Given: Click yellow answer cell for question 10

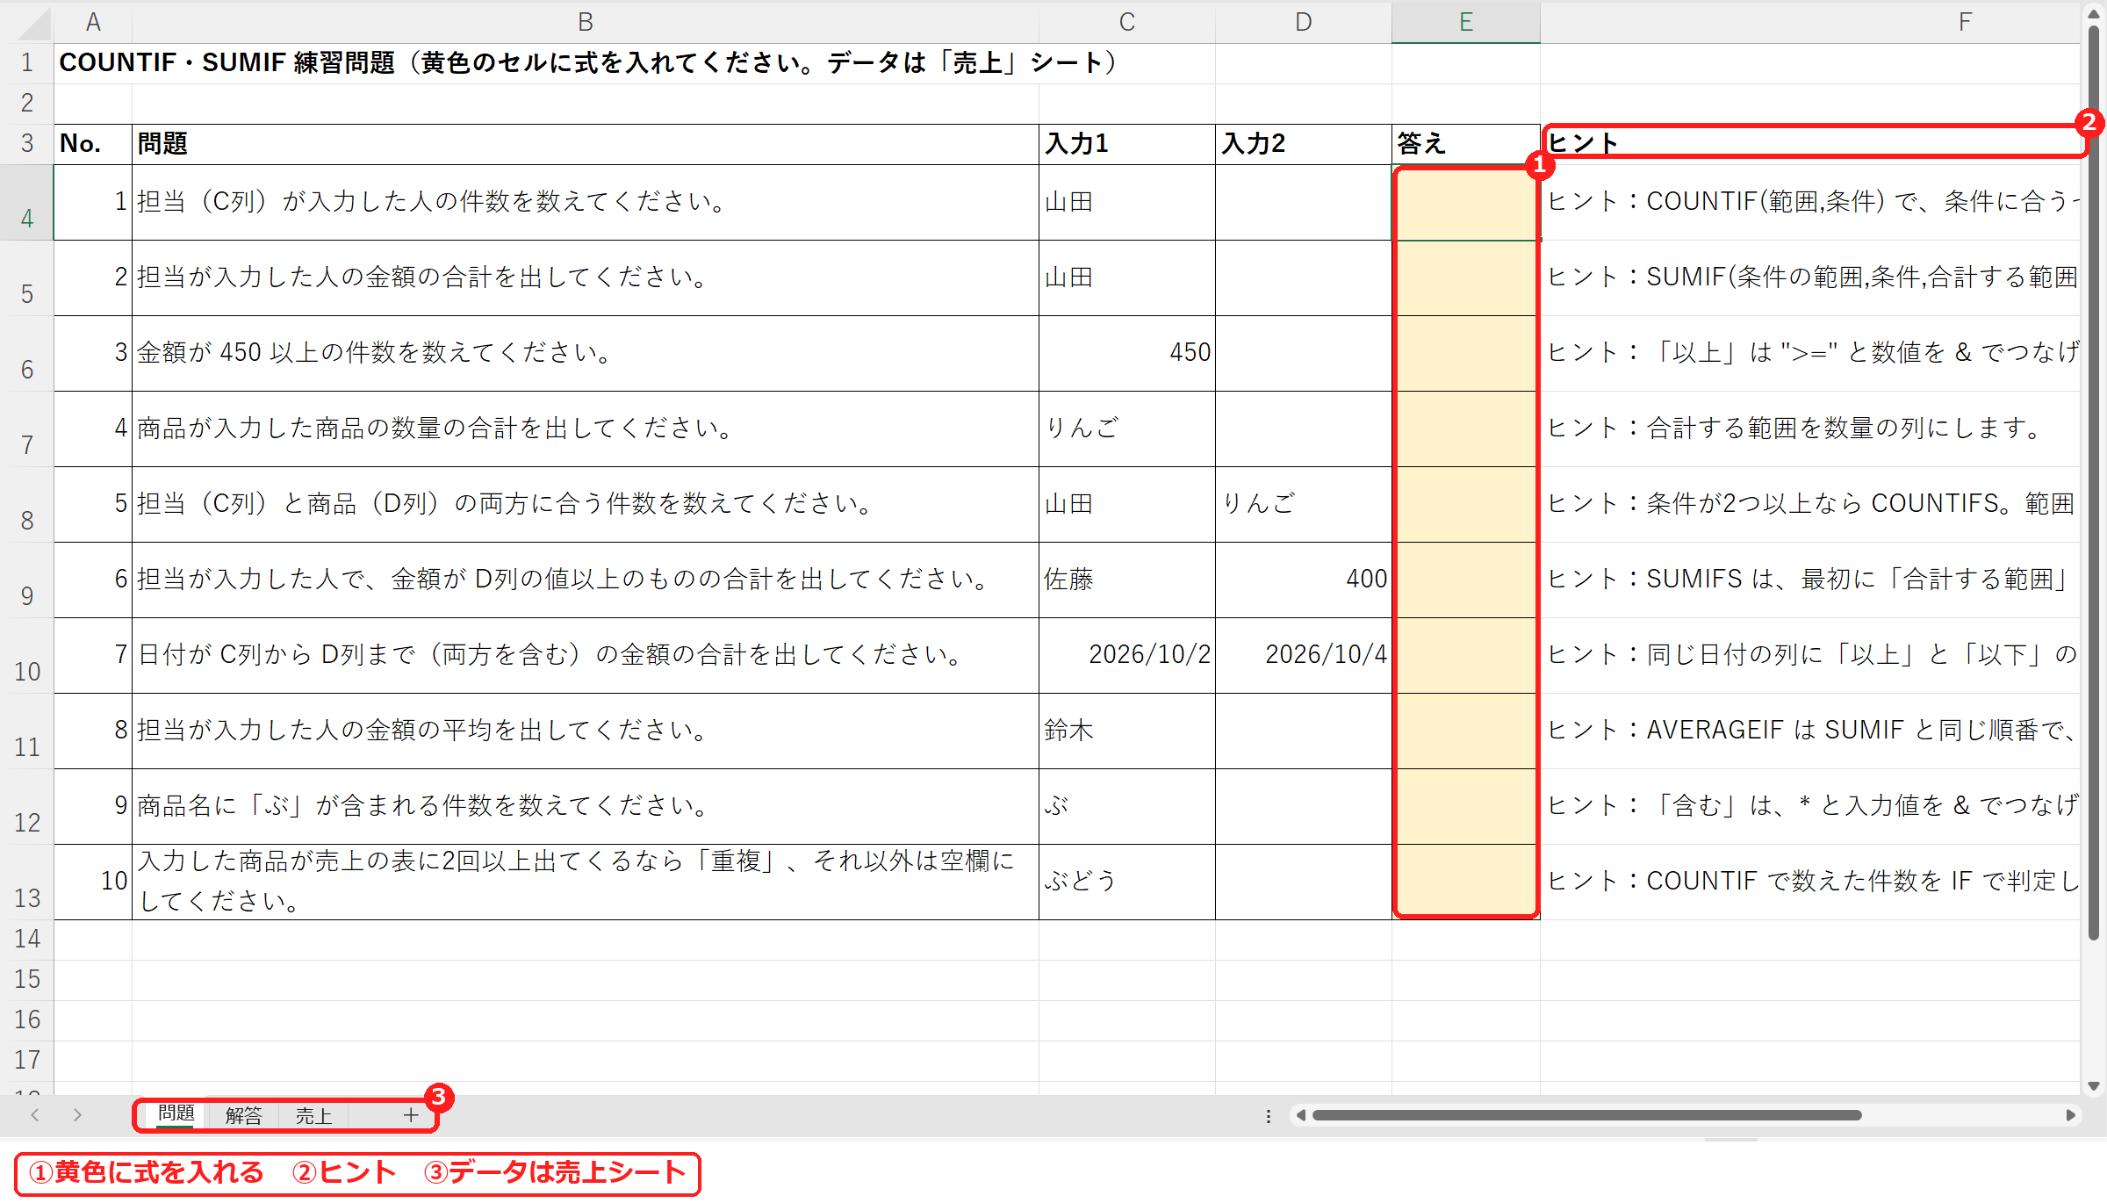Looking at the screenshot, I should pyautogui.click(x=1465, y=882).
